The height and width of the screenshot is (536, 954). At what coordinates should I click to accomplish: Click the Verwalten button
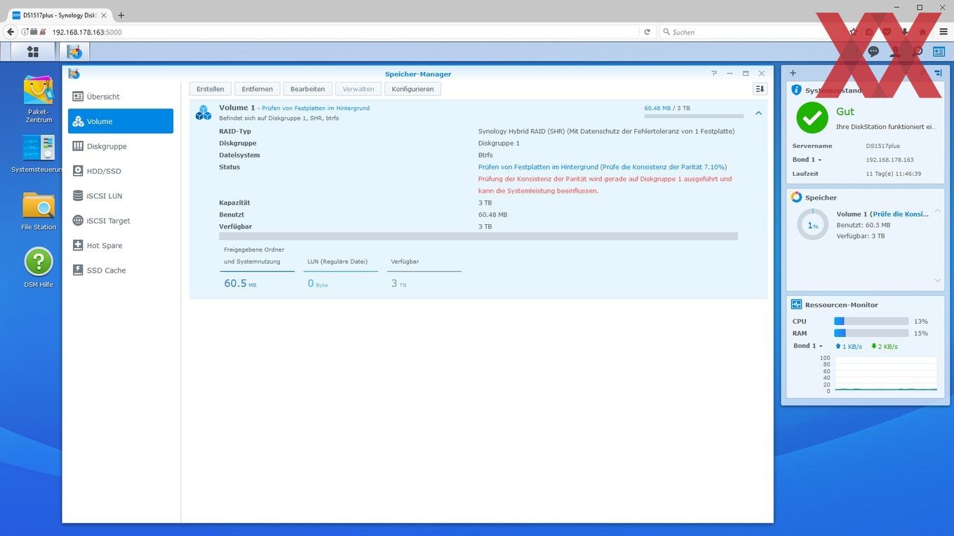coord(358,89)
